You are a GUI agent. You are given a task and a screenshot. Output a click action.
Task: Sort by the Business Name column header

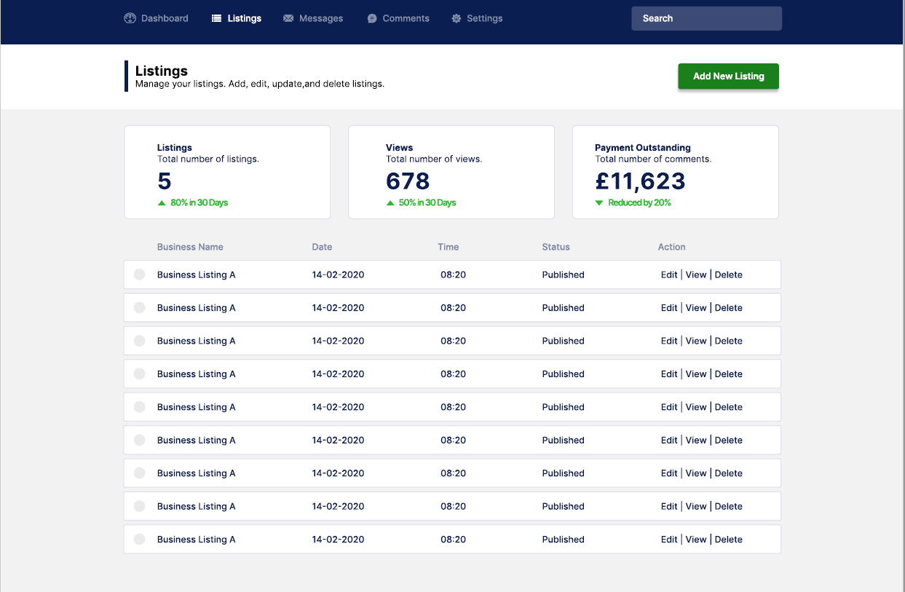coord(190,247)
